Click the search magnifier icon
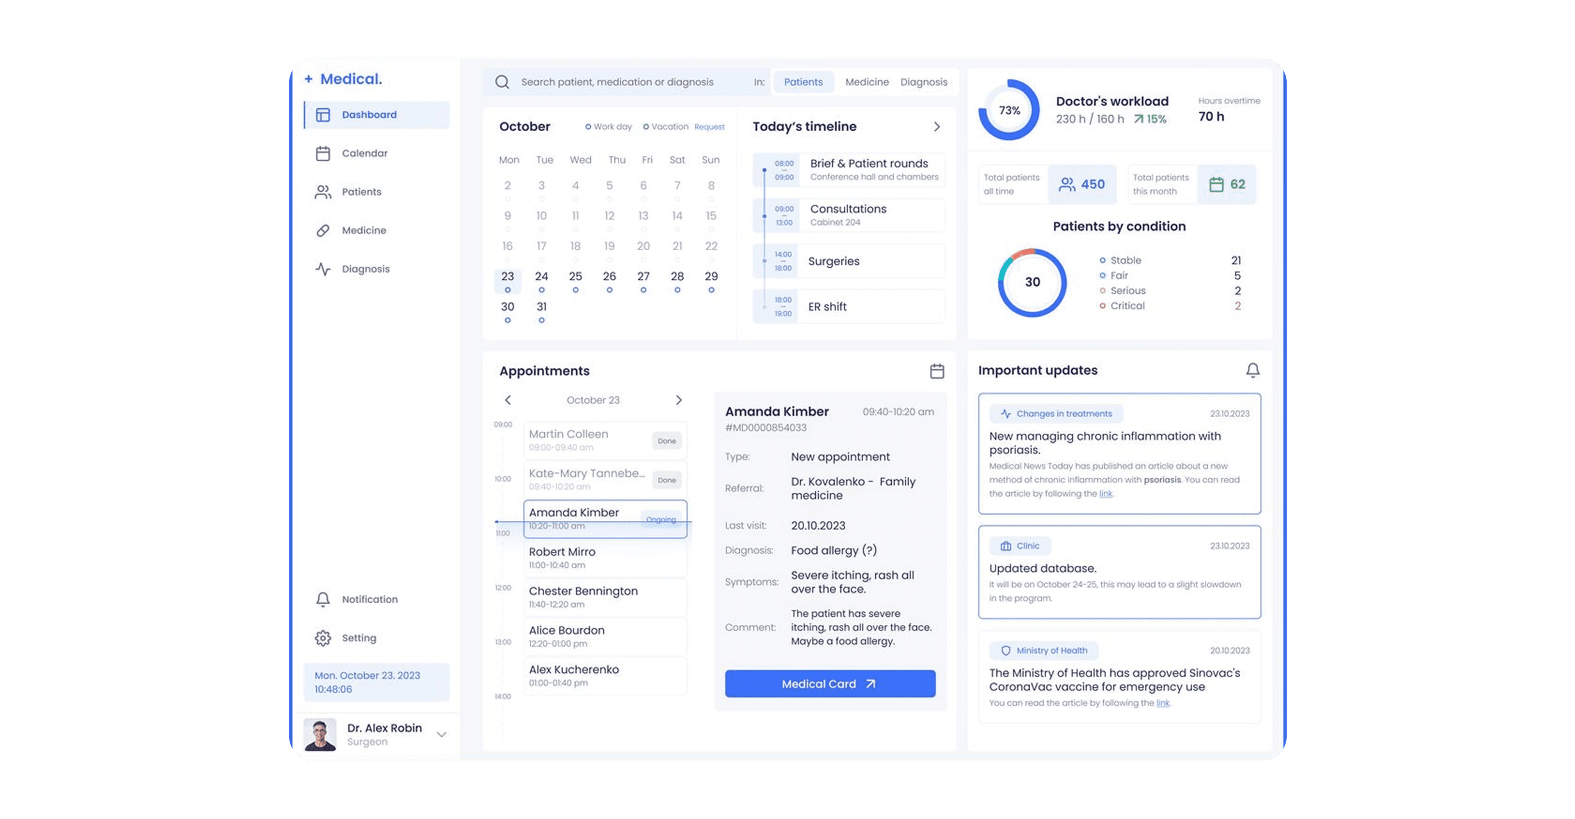The image size is (1575, 819). [x=502, y=82]
